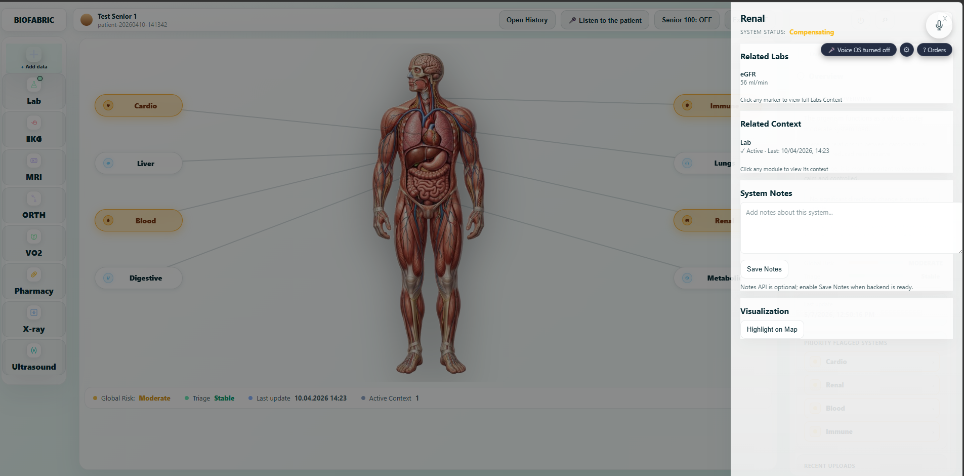Click the Add data plus icon

point(34,54)
